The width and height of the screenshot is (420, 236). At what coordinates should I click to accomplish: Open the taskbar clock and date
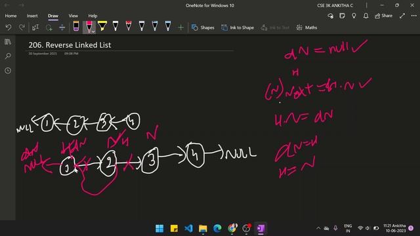pos(394,228)
